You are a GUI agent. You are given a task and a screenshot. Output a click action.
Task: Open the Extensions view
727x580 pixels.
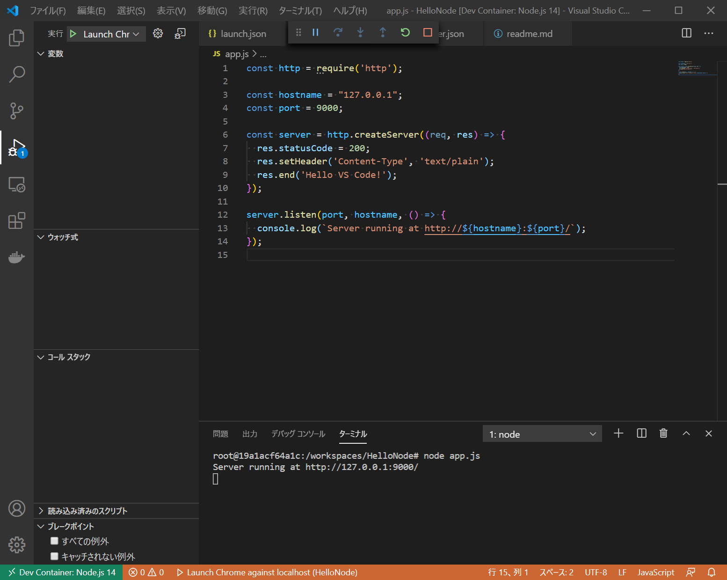point(17,220)
